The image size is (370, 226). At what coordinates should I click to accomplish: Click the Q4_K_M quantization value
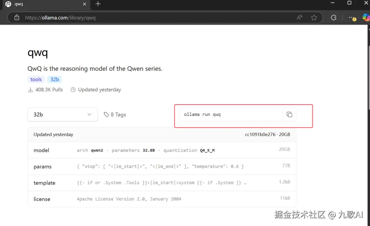tap(207, 150)
